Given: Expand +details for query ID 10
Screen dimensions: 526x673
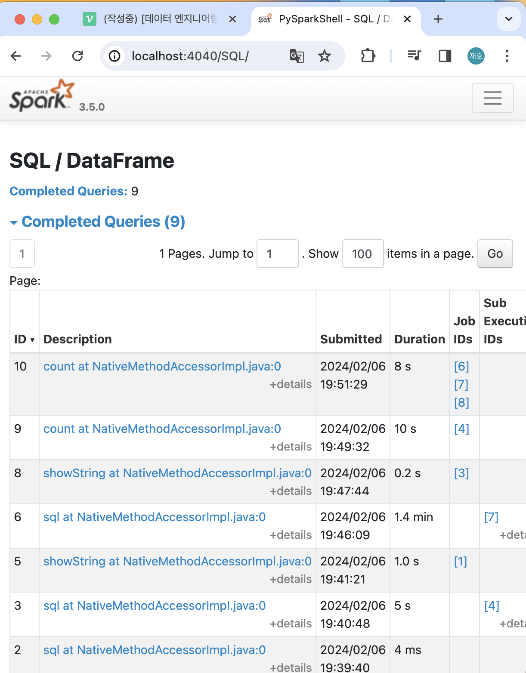Looking at the screenshot, I should pos(291,384).
